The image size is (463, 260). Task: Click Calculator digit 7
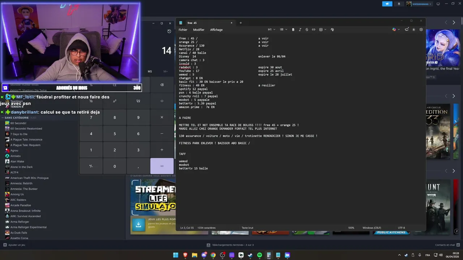(91, 117)
